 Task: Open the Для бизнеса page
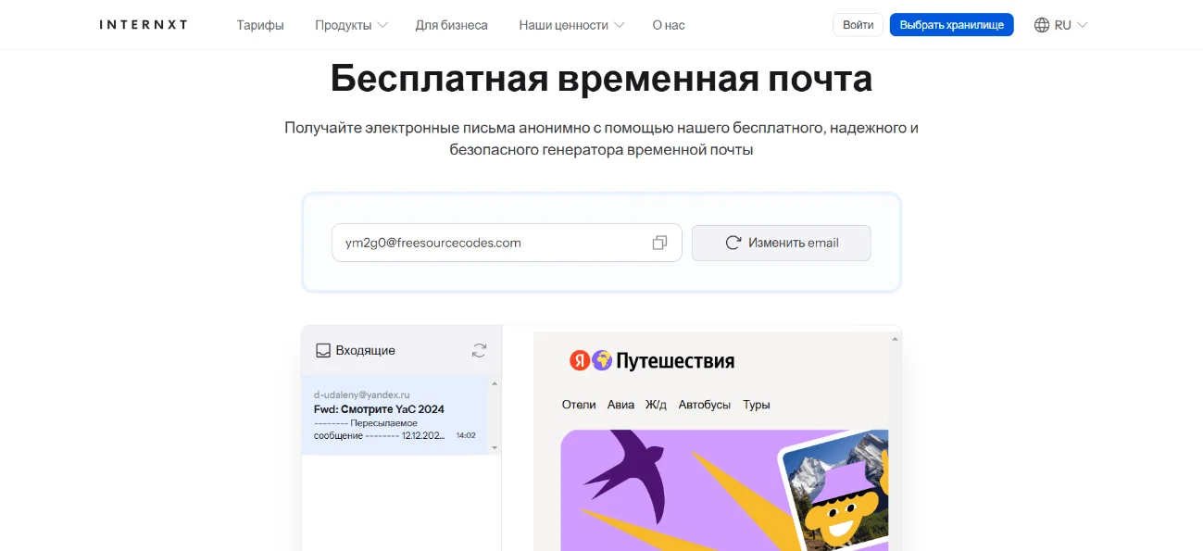(x=451, y=25)
